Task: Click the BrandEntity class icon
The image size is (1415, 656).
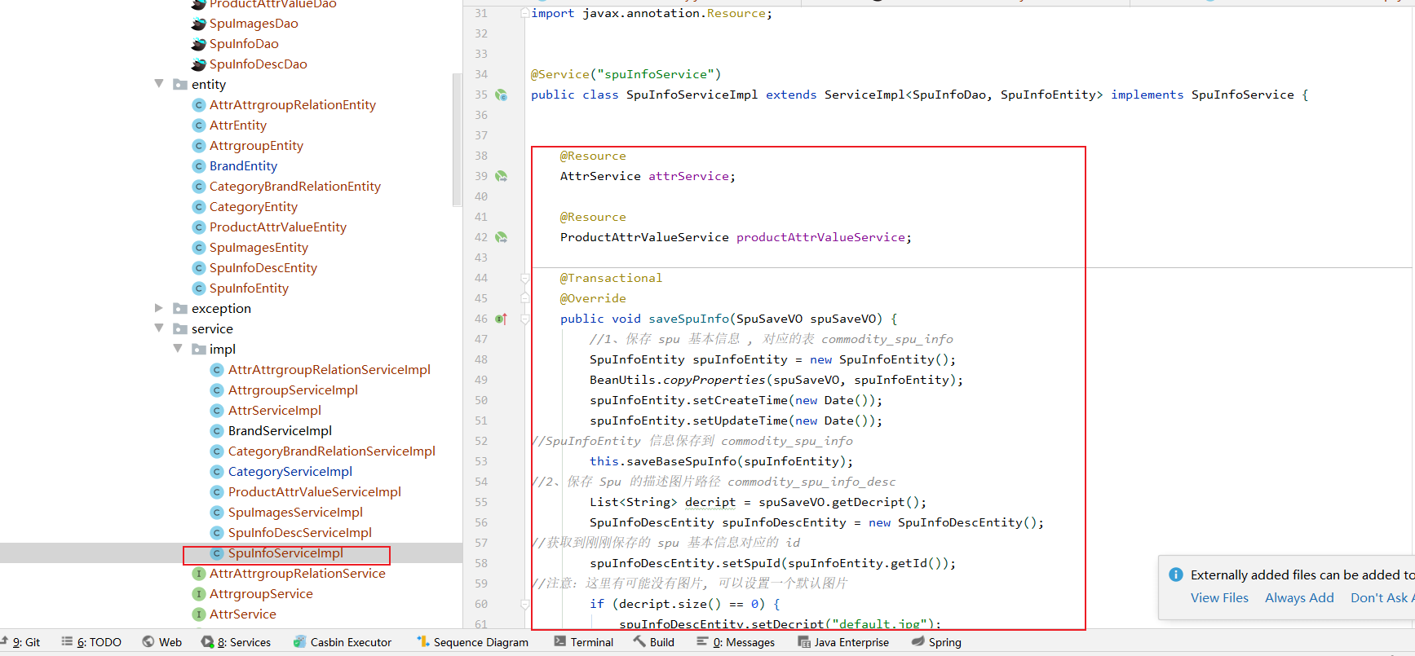Action: [x=198, y=166]
